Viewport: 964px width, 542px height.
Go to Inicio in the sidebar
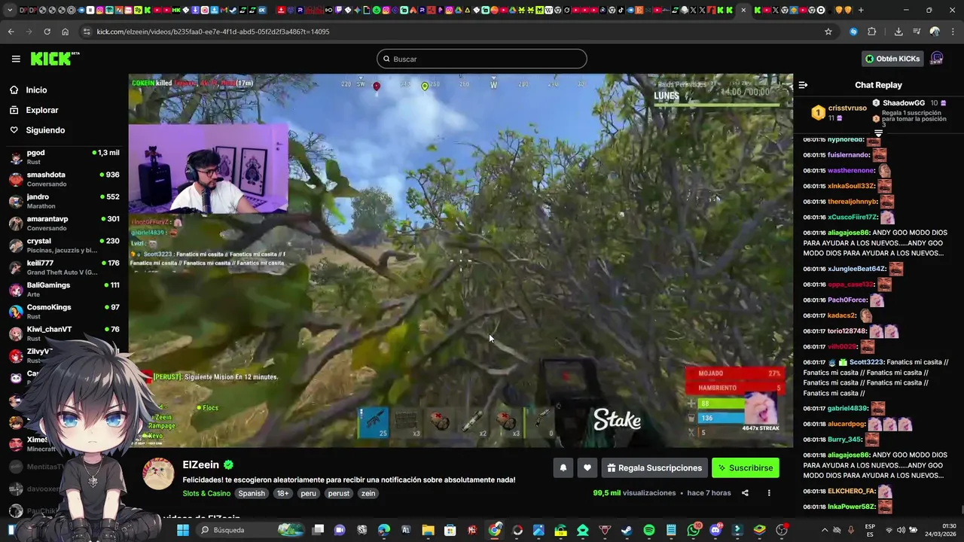(36, 90)
